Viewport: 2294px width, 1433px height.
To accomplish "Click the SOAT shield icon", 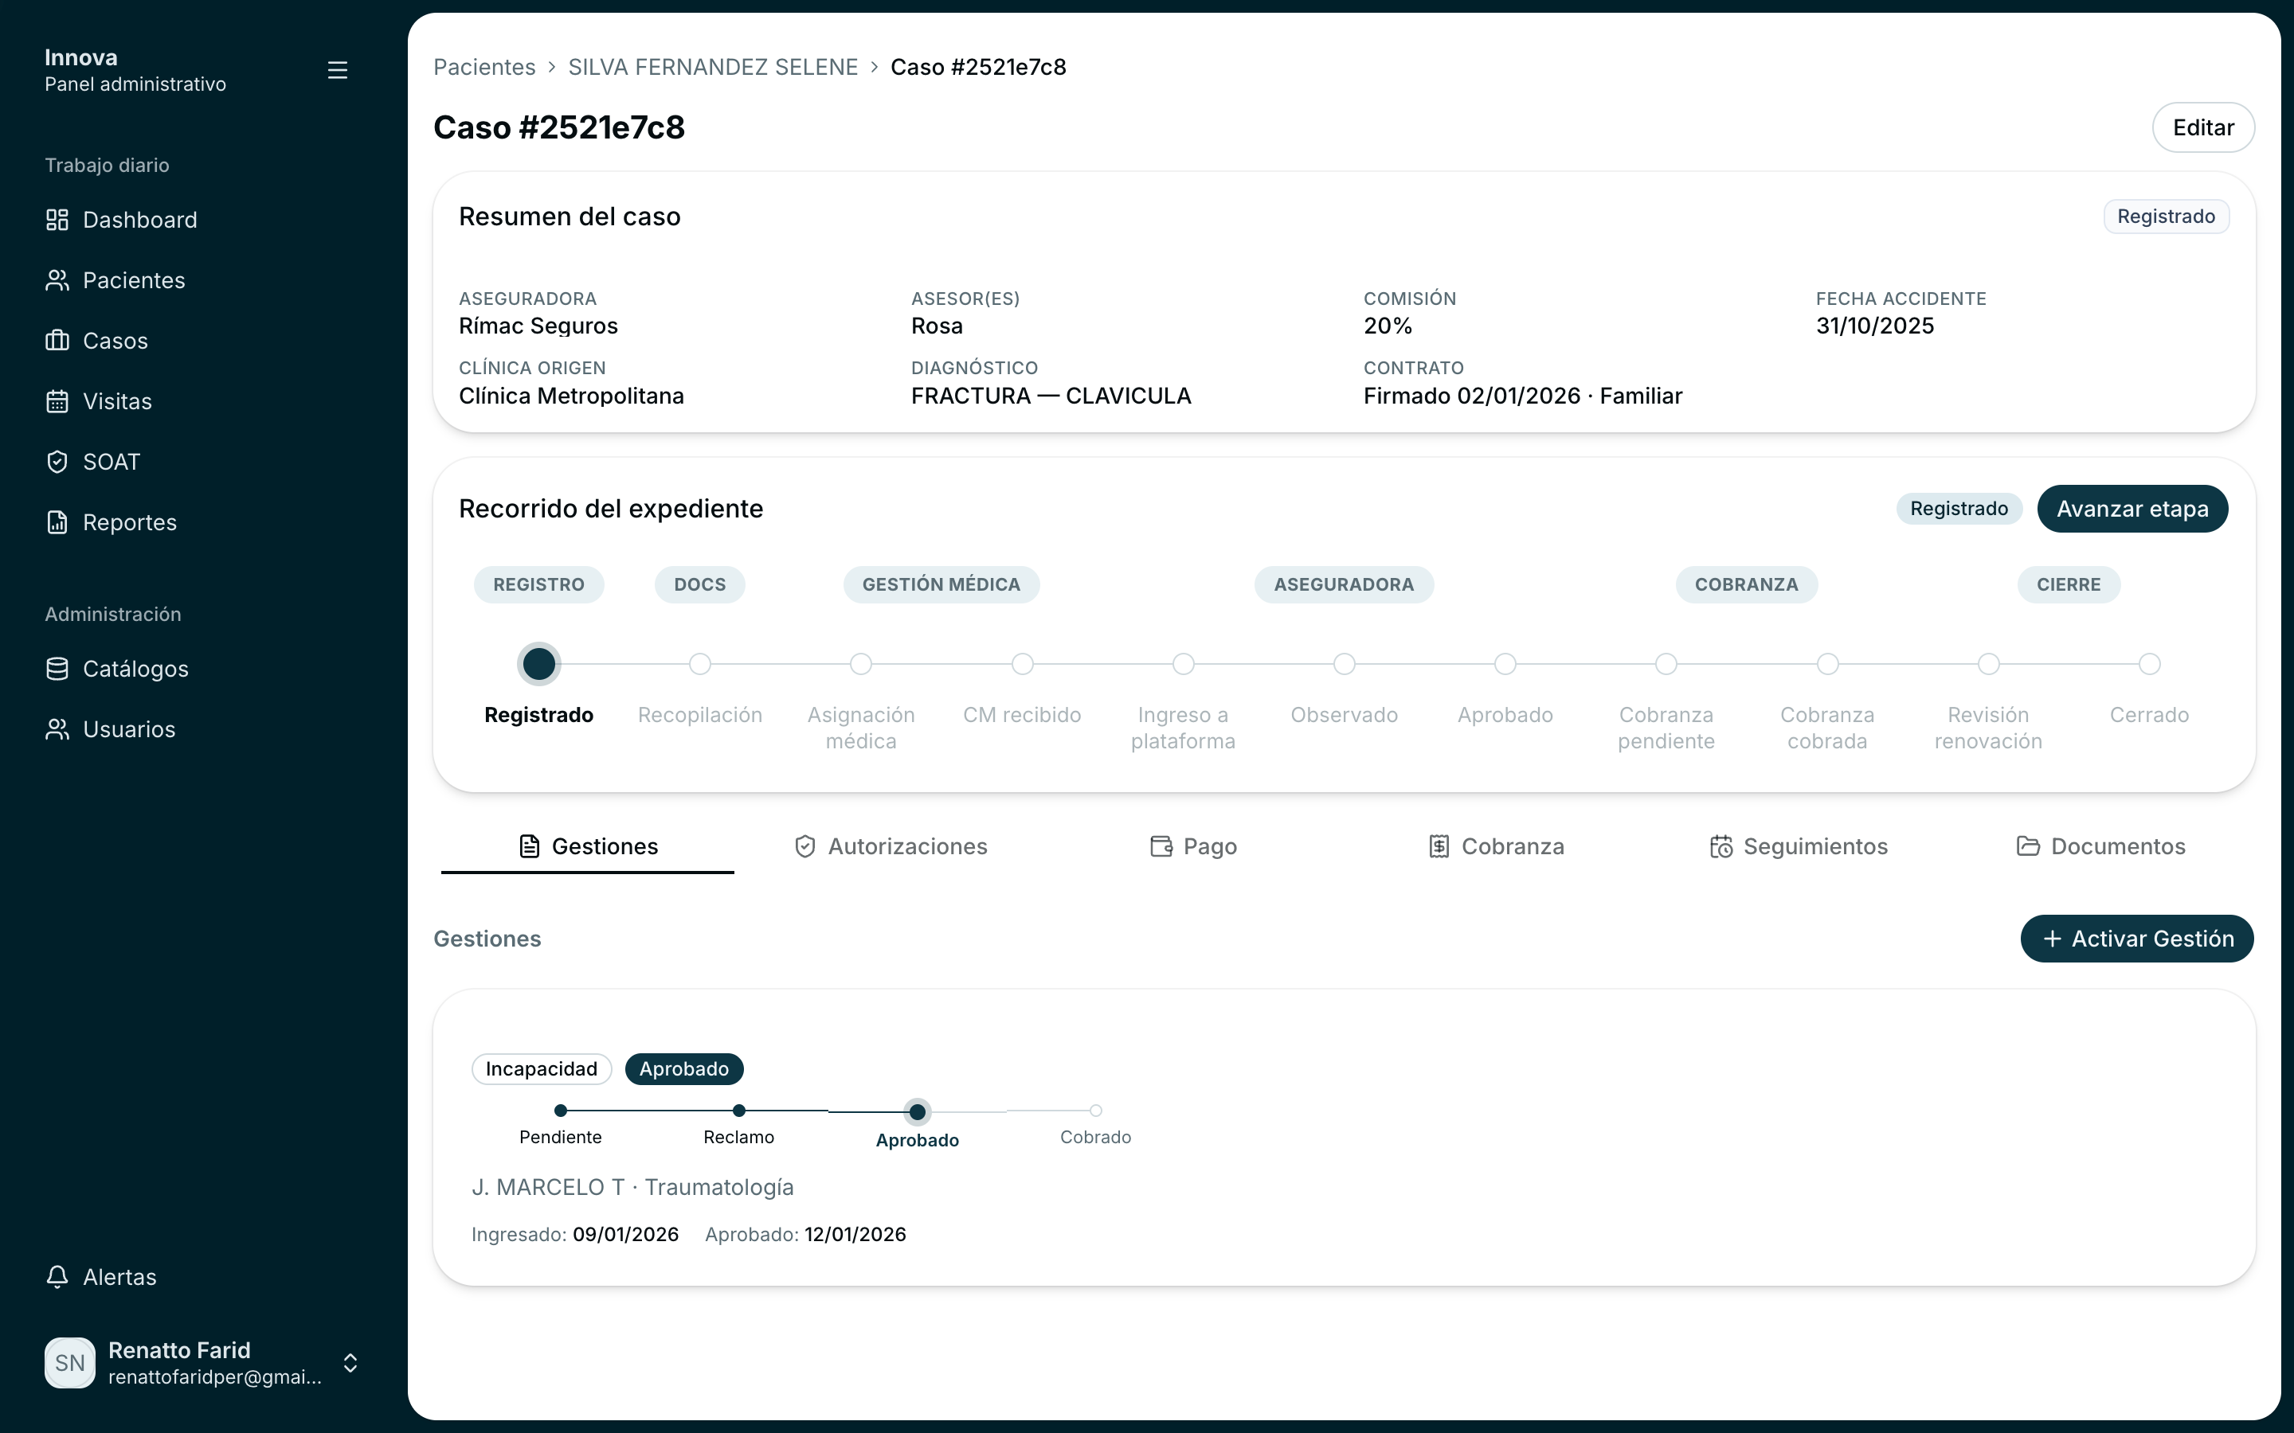I will pos(57,462).
